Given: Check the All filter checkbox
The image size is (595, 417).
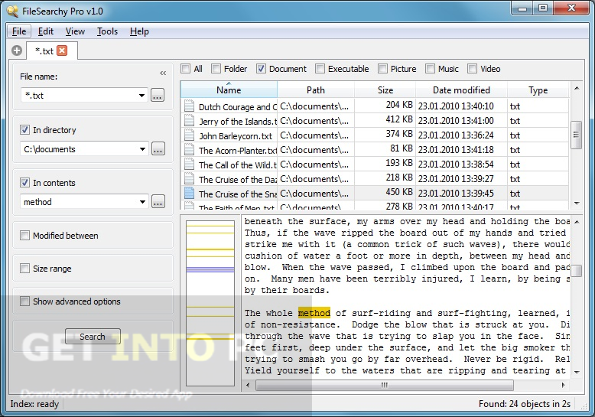Looking at the screenshot, I should pos(186,69).
